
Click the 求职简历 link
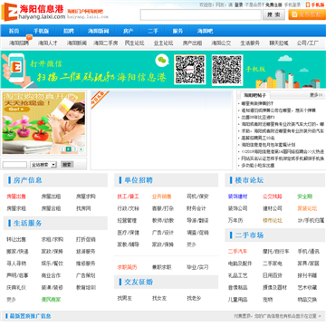point(127,267)
